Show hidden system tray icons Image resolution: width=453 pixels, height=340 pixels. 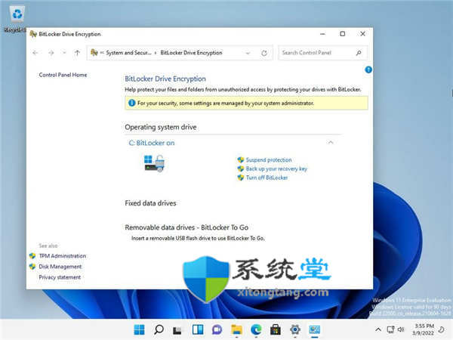[x=378, y=329]
